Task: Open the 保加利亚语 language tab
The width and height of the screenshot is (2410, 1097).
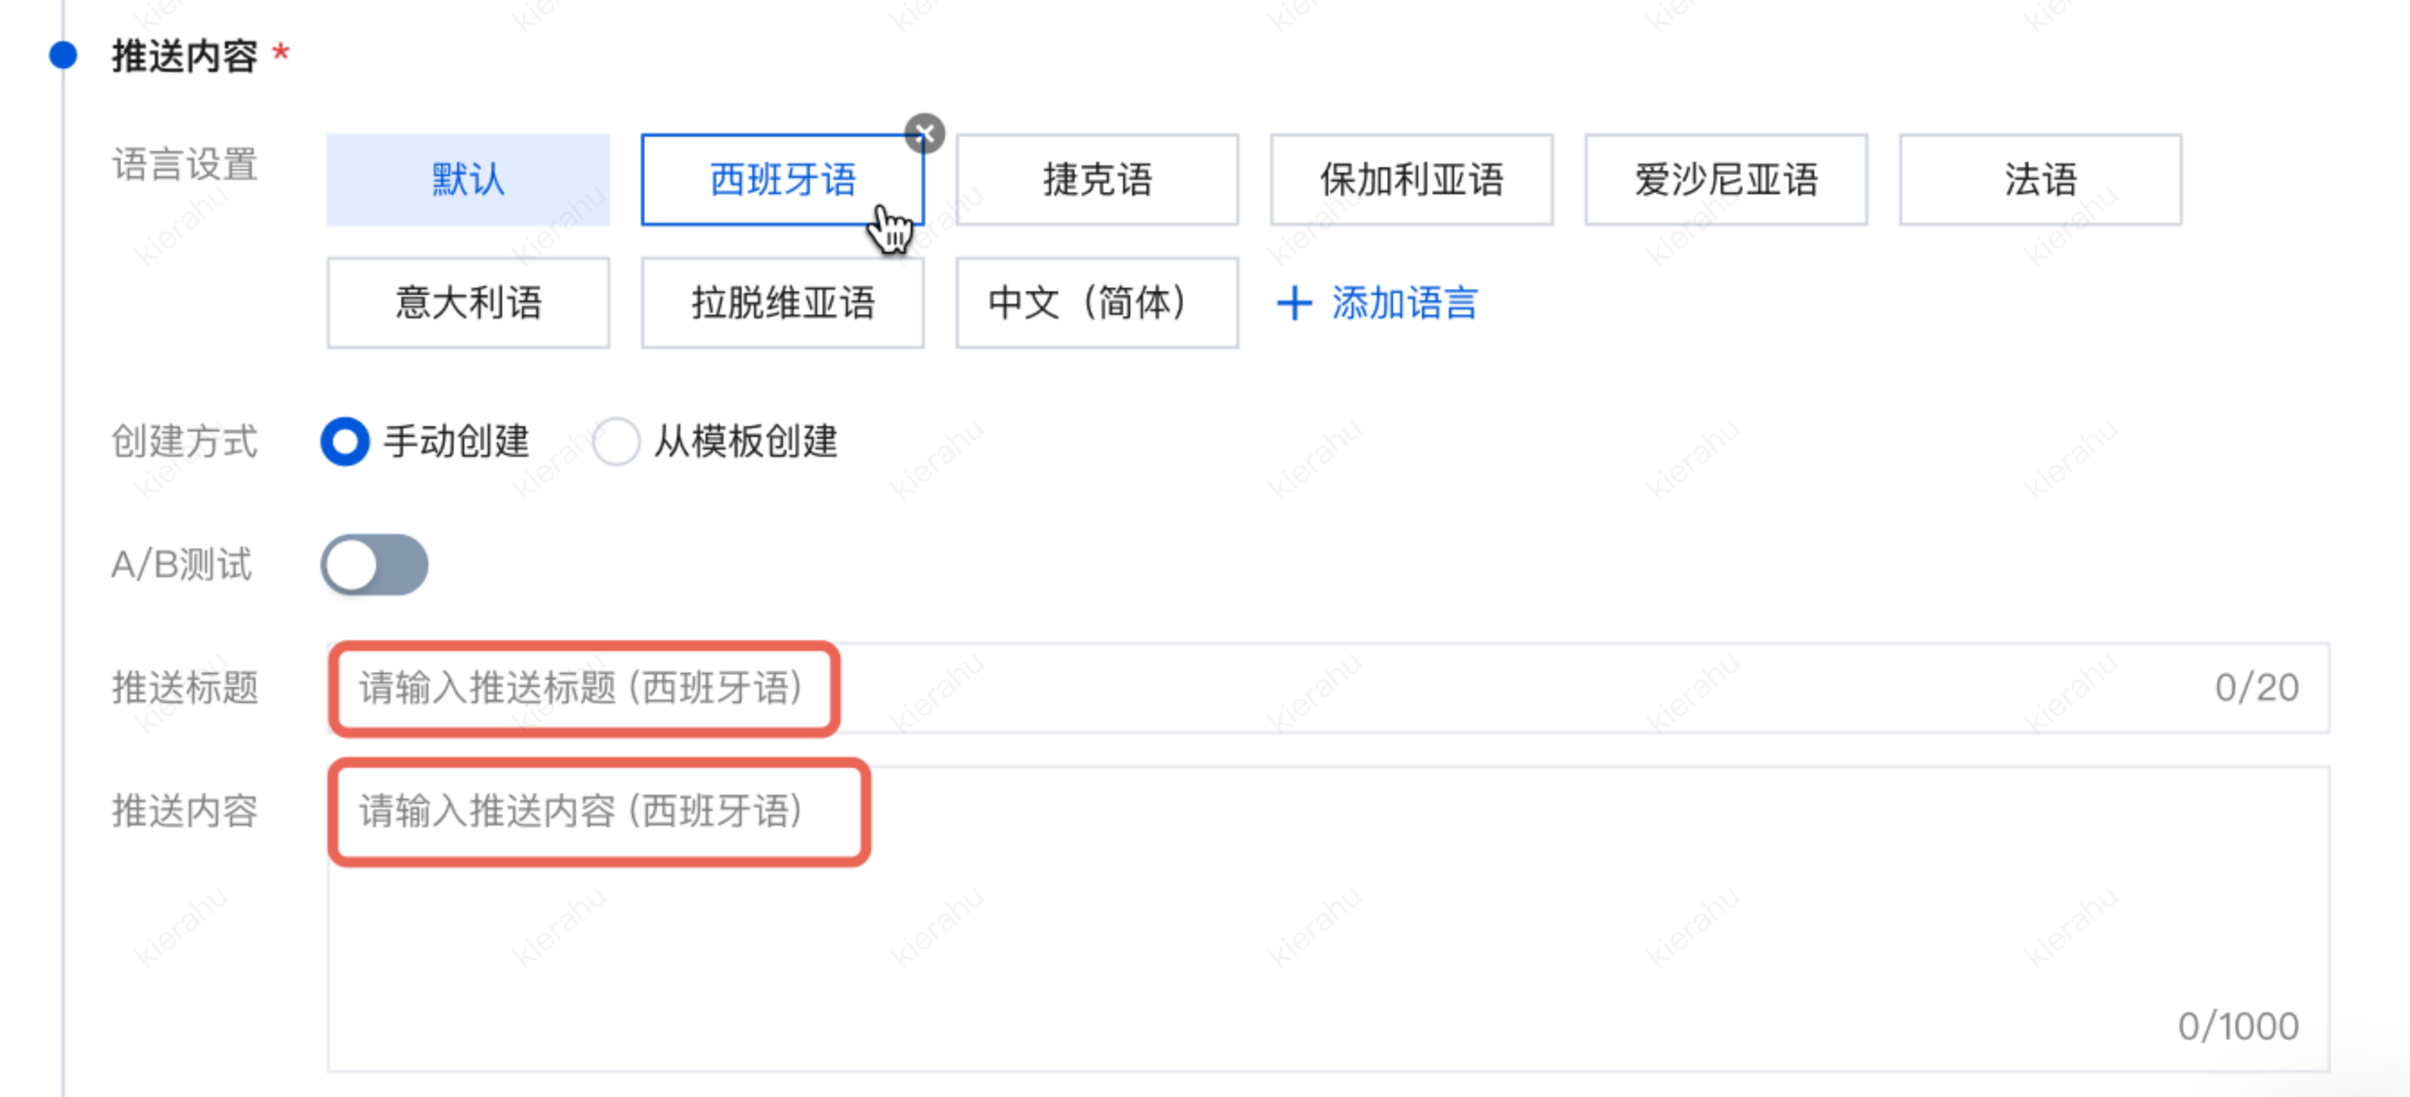Action: point(1411,180)
